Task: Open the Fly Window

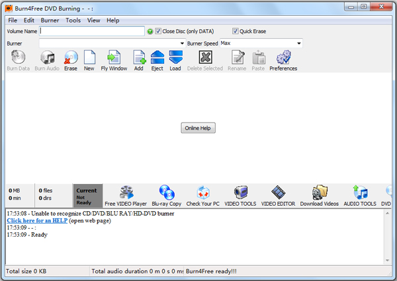Action: pos(114,57)
